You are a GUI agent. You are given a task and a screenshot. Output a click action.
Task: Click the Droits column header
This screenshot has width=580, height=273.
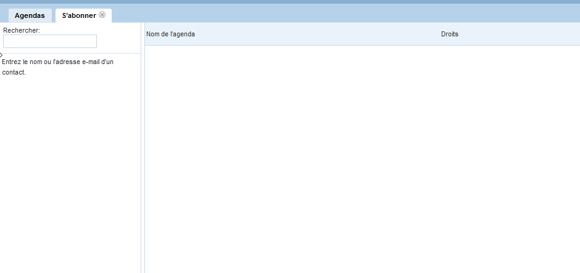pos(449,34)
